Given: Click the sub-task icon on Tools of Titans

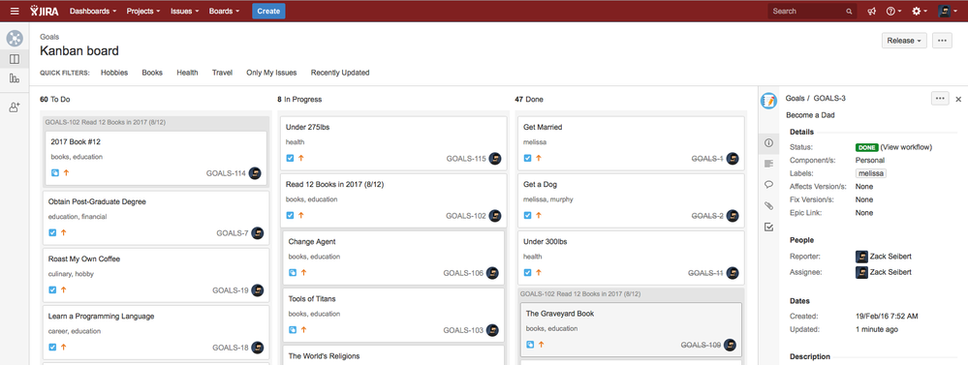Looking at the screenshot, I should click(x=293, y=330).
